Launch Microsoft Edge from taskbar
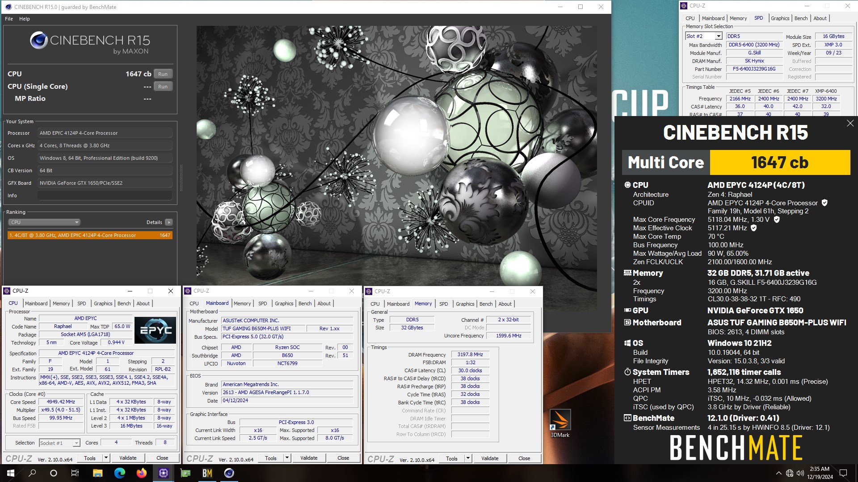 119,473
